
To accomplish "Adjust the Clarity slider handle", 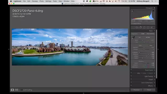I will tap(146, 63).
